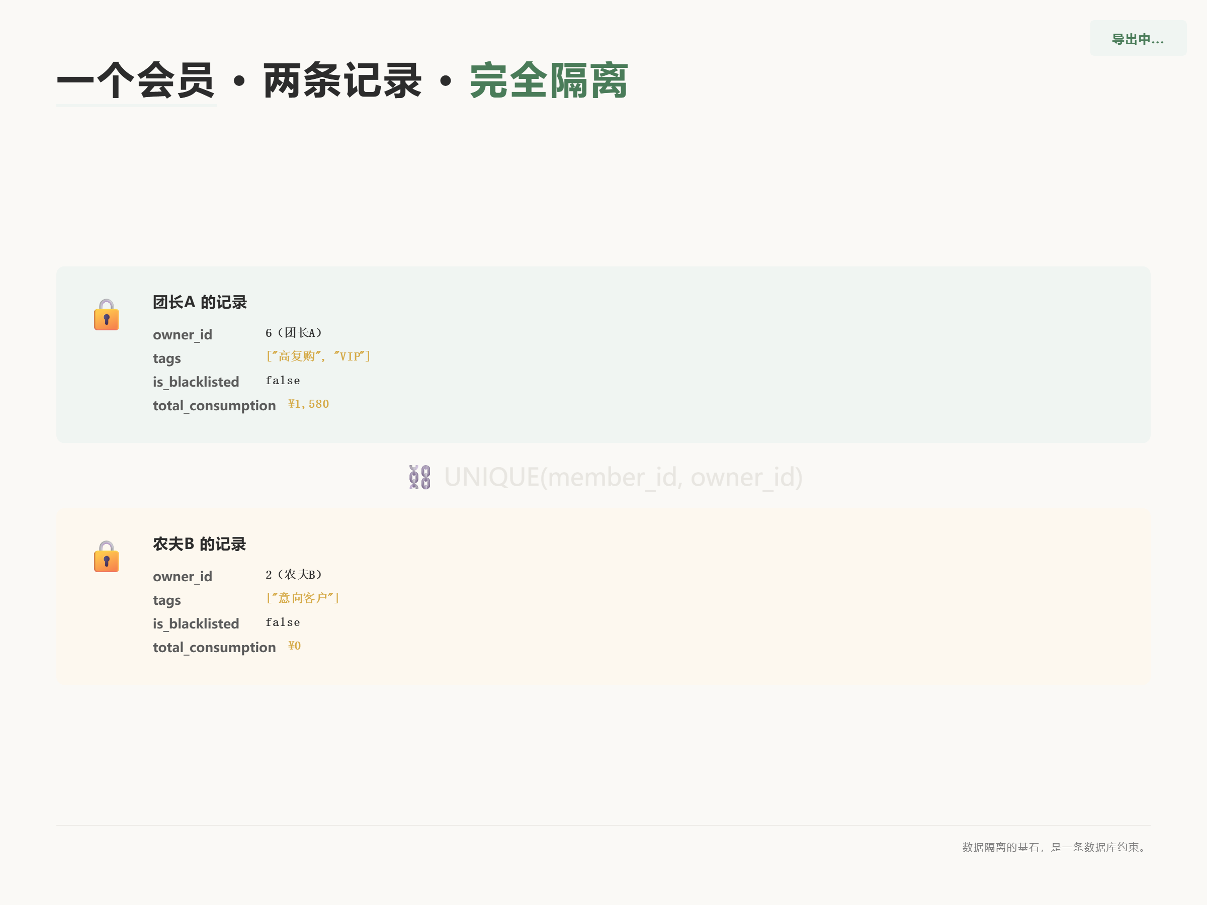Viewport: 1207px width, 905px height.
Task: Click false value in 团长A record
Action: [x=283, y=380]
